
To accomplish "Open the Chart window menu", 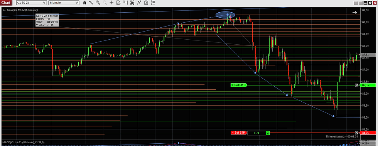I will [6, 3].
